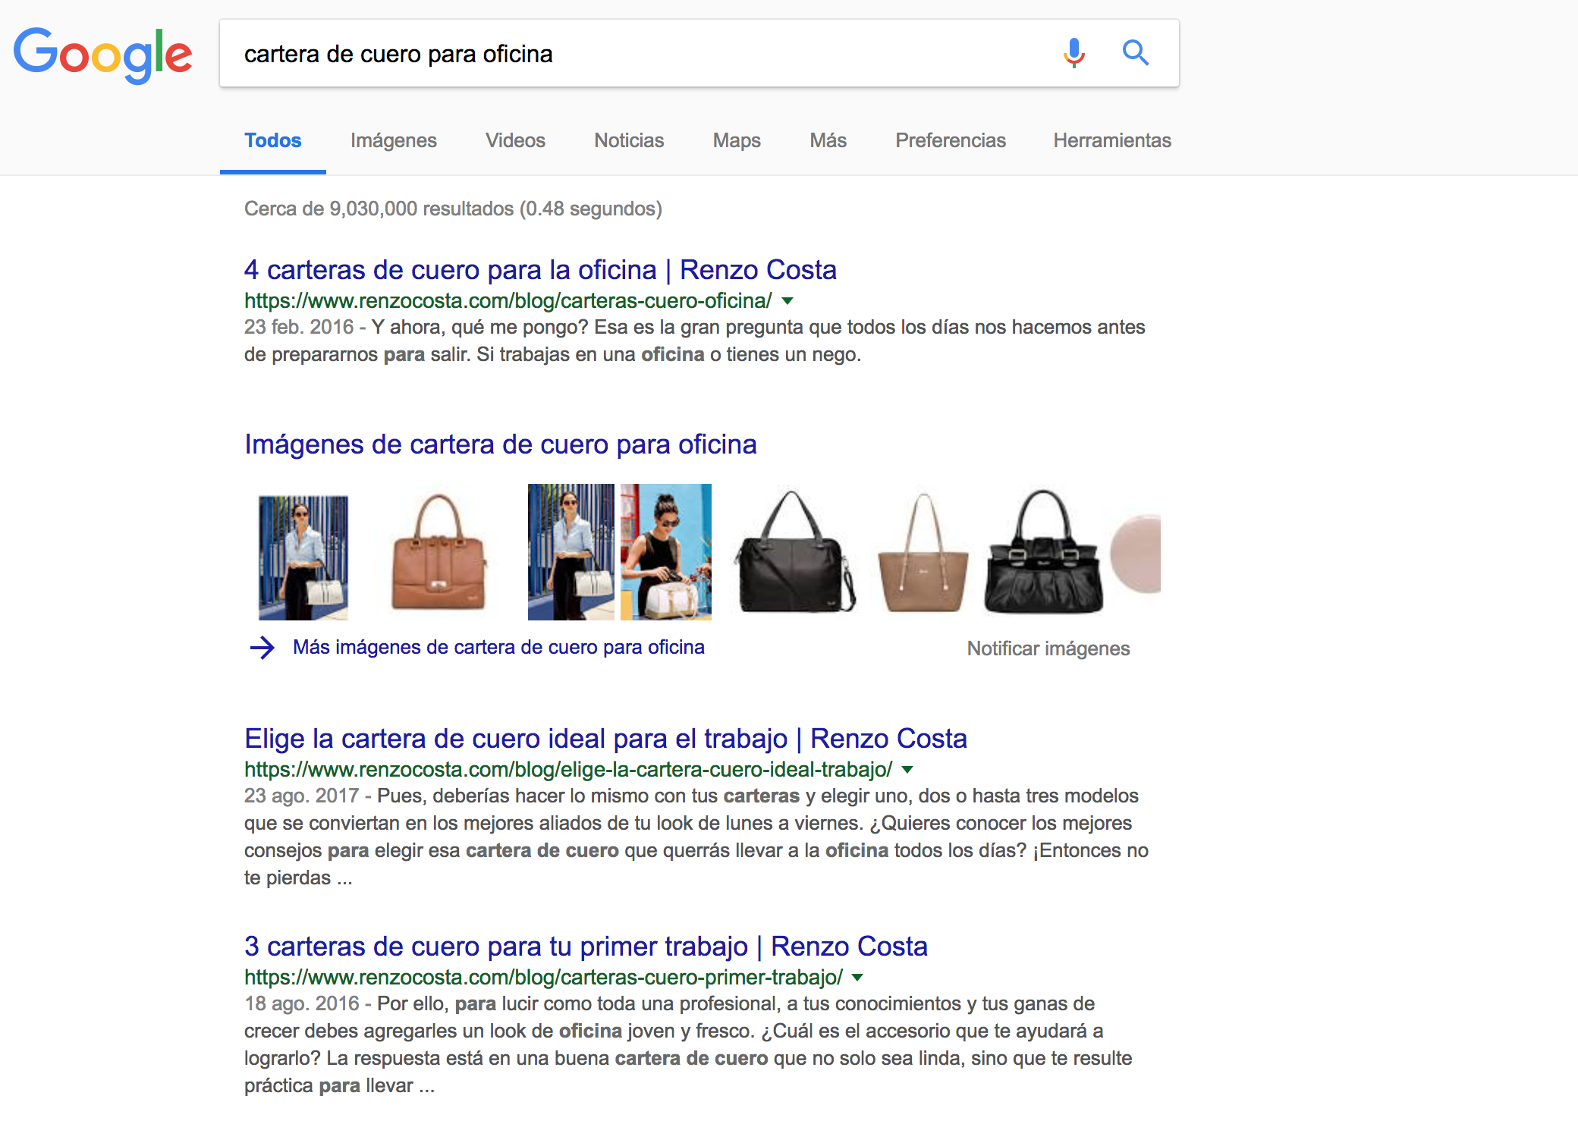The image size is (1578, 1121).
Task: Expand dropdown arrow next to carteras-cuero-primer-trabajo URL
Action: pyautogui.click(x=857, y=978)
